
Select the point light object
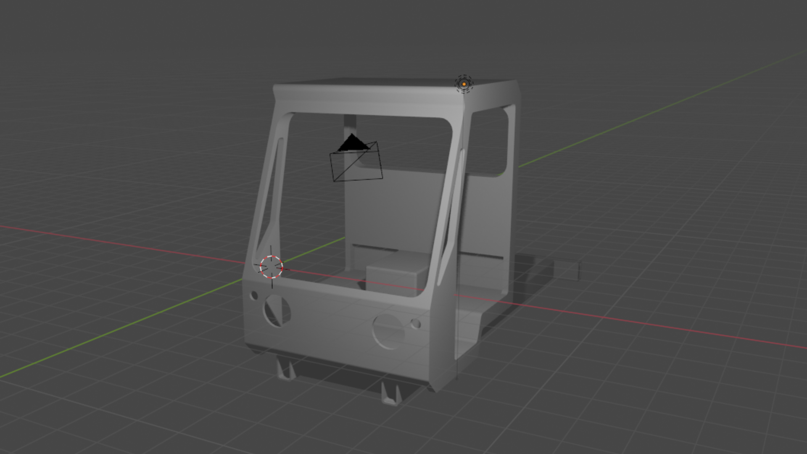click(x=464, y=84)
